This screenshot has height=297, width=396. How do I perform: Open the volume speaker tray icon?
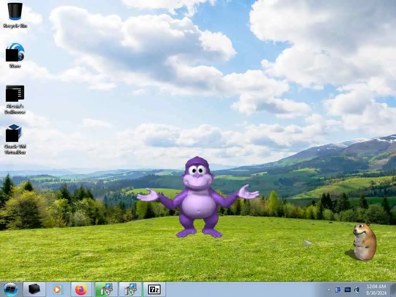(357, 290)
